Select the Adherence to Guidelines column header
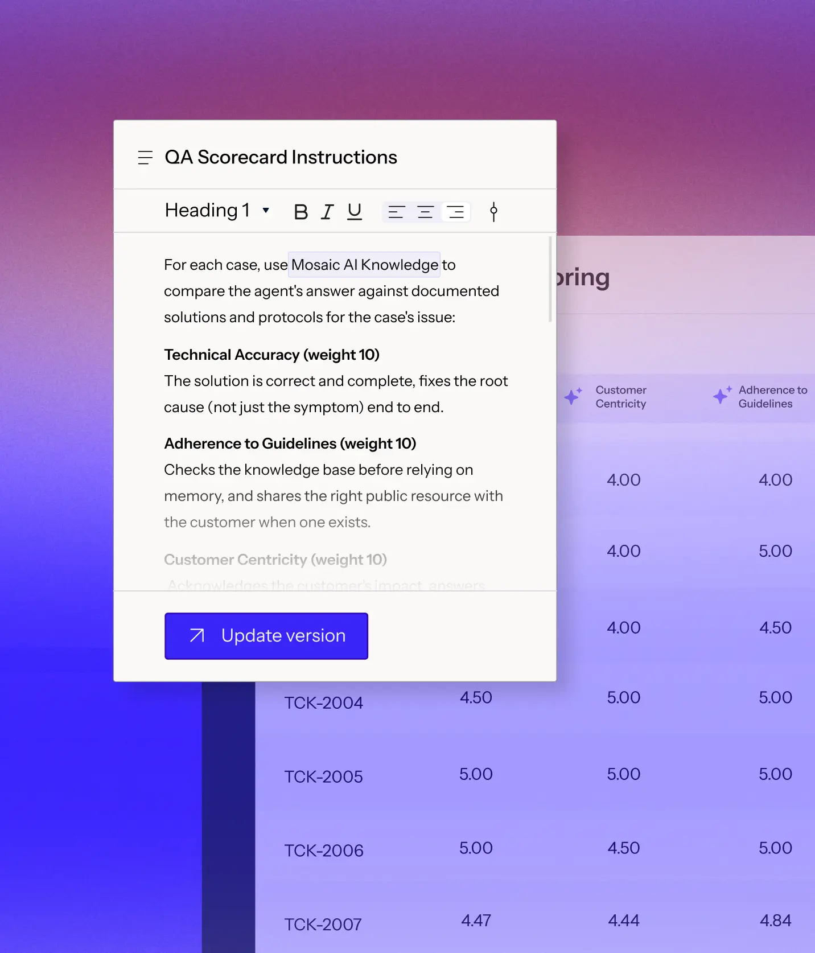815x953 pixels. click(x=773, y=397)
